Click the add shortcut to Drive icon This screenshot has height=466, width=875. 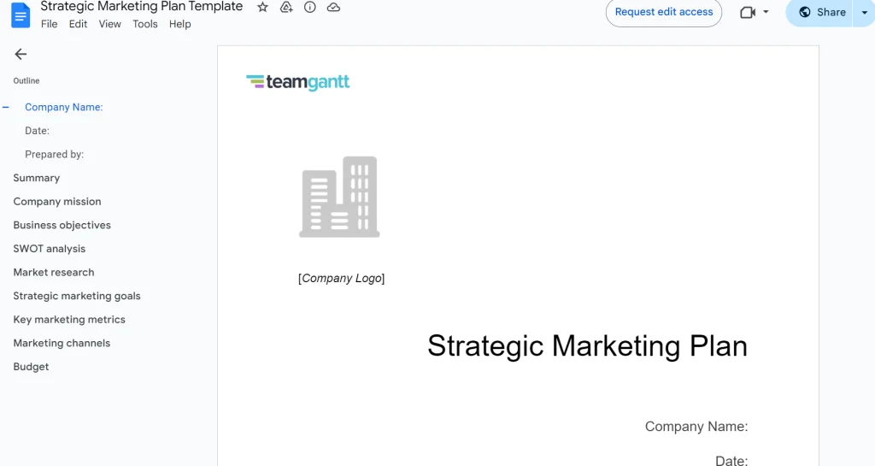(286, 7)
